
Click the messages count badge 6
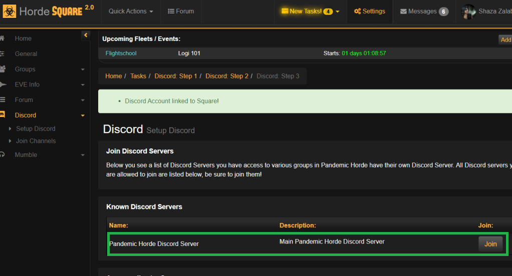[443, 11]
